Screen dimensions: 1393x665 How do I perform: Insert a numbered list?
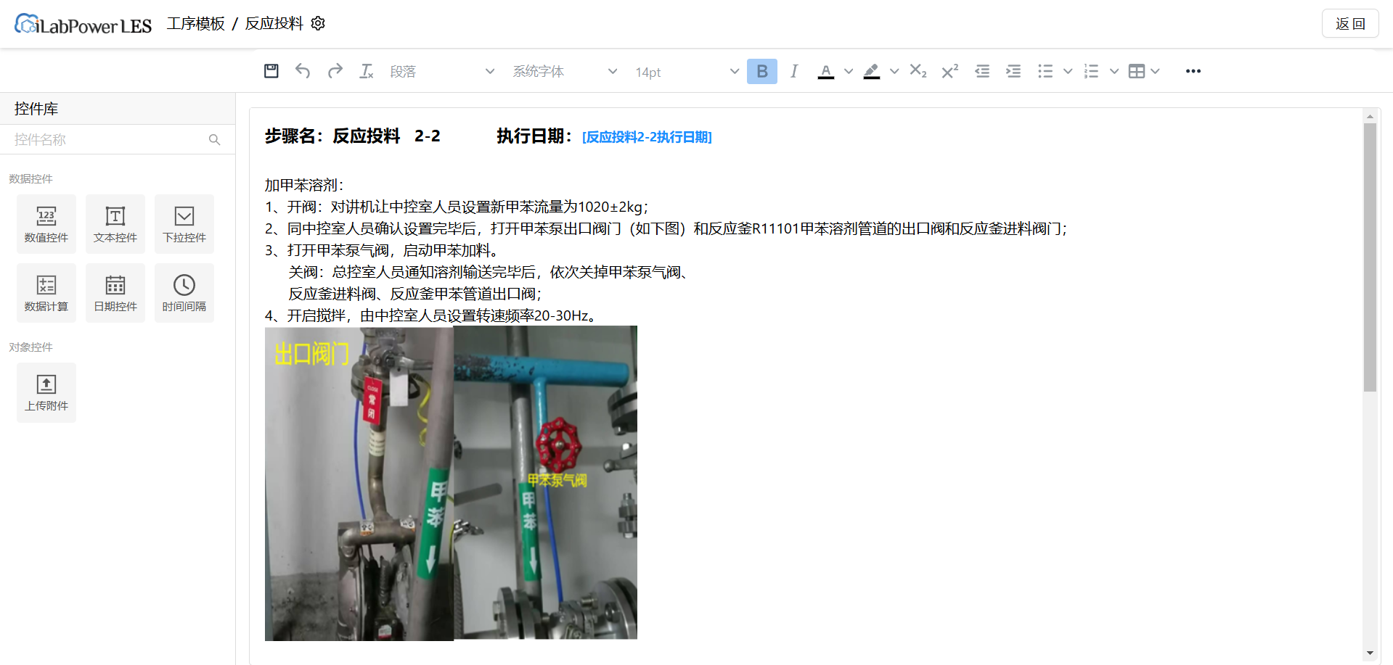point(1091,71)
